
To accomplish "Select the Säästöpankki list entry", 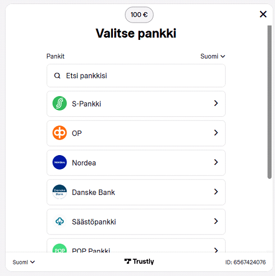I will point(136,222).
